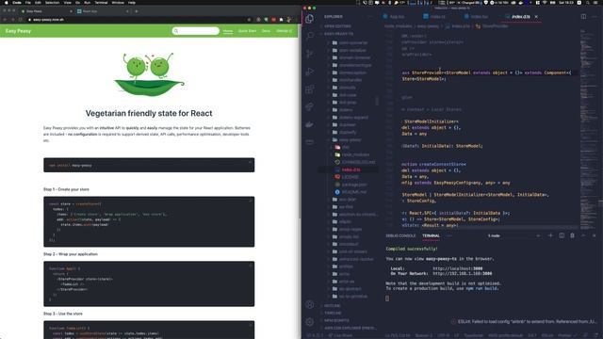Open Run and Debug view

(310, 72)
